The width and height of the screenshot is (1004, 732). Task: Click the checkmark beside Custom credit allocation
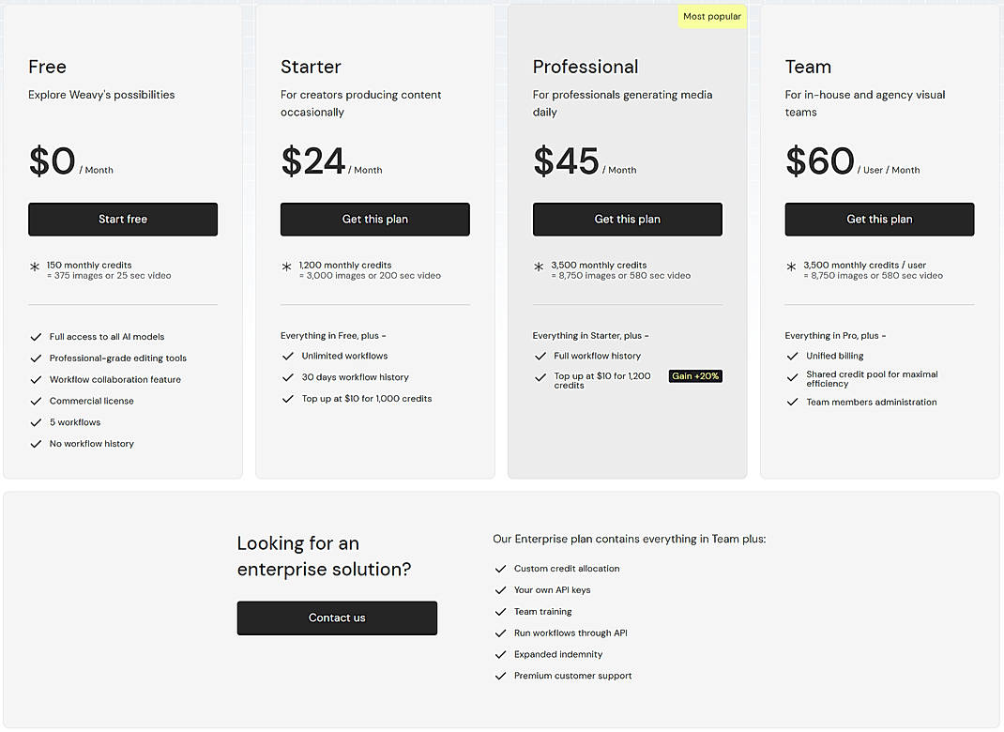pyautogui.click(x=500, y=569)
